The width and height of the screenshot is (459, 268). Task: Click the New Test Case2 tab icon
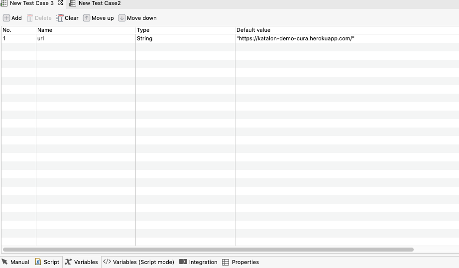tap(73, 3)
